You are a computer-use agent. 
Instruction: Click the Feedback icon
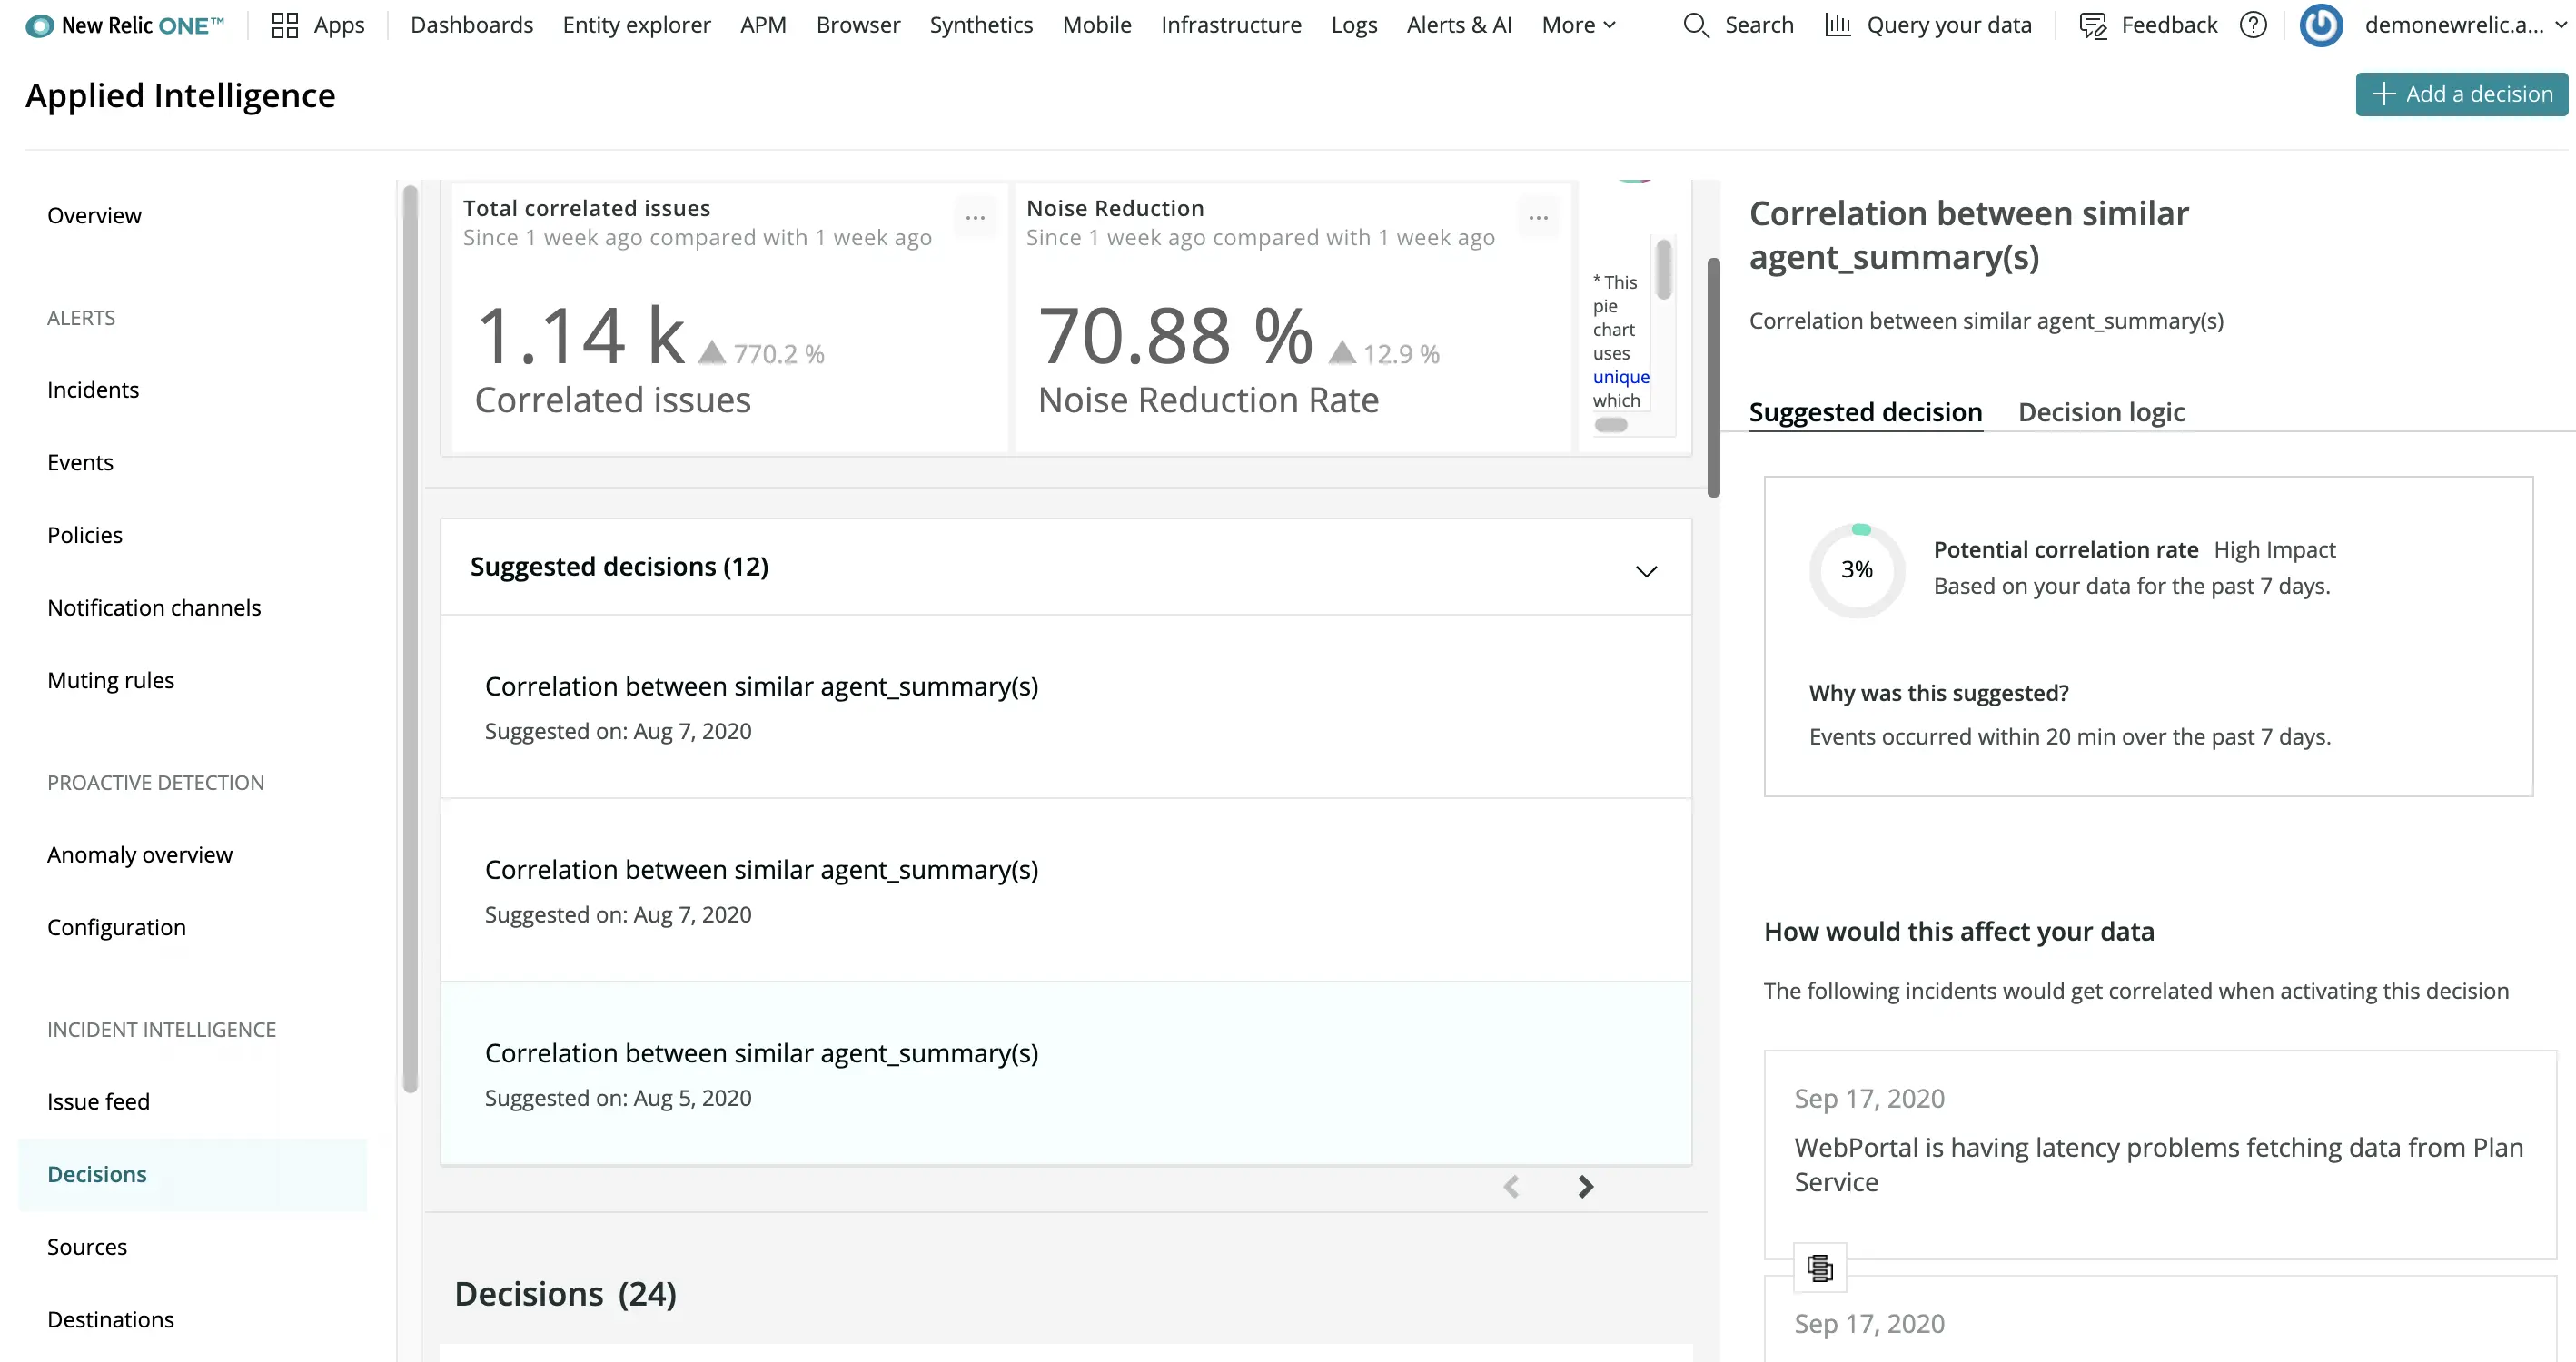[2093, 25]
